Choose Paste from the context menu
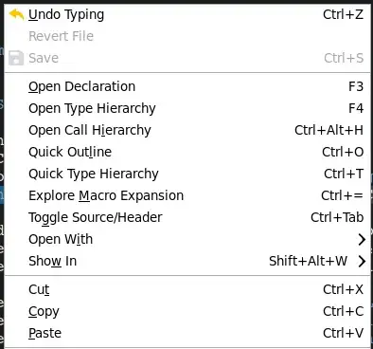Viewport: 373px width, 349px height. click(x=187, y=333)
